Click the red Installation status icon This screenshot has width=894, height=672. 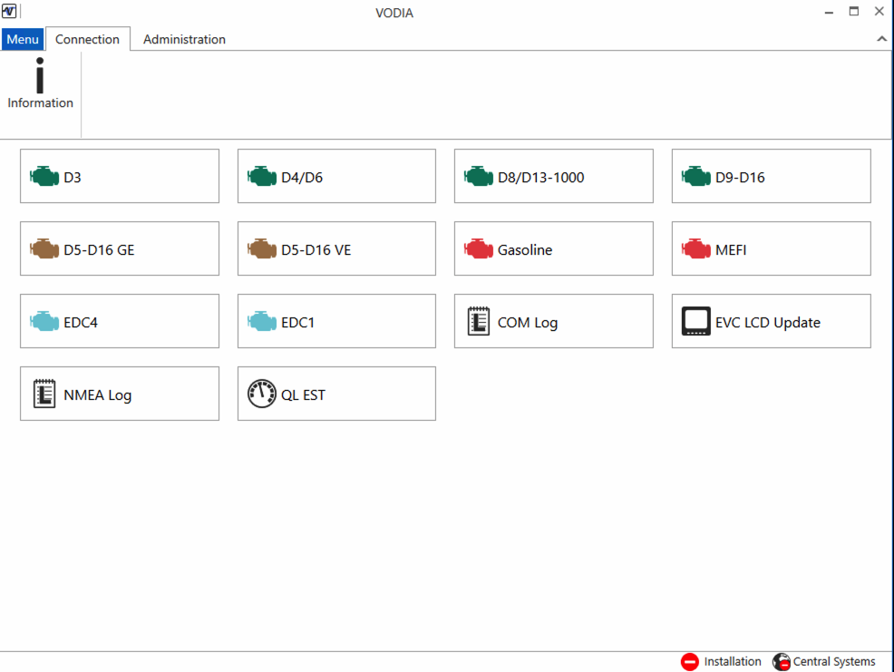pyautogui.click(x=690, y=662)
